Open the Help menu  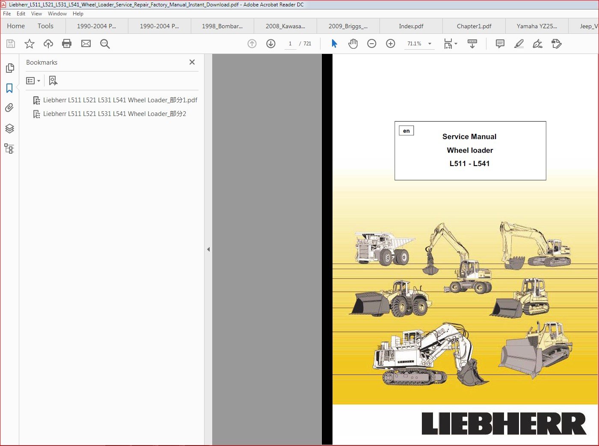(78, 14)
